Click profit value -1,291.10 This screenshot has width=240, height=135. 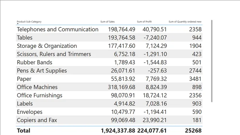click(x=155, y=54)
